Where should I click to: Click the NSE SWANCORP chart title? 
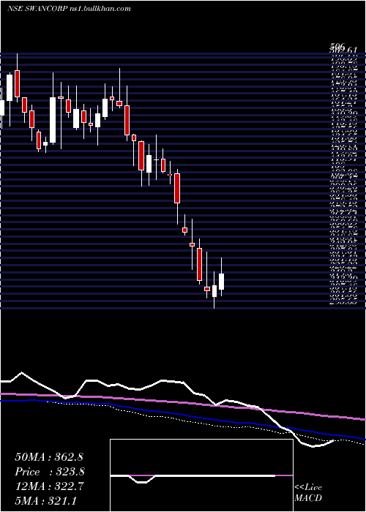click(x=37, y=9)
